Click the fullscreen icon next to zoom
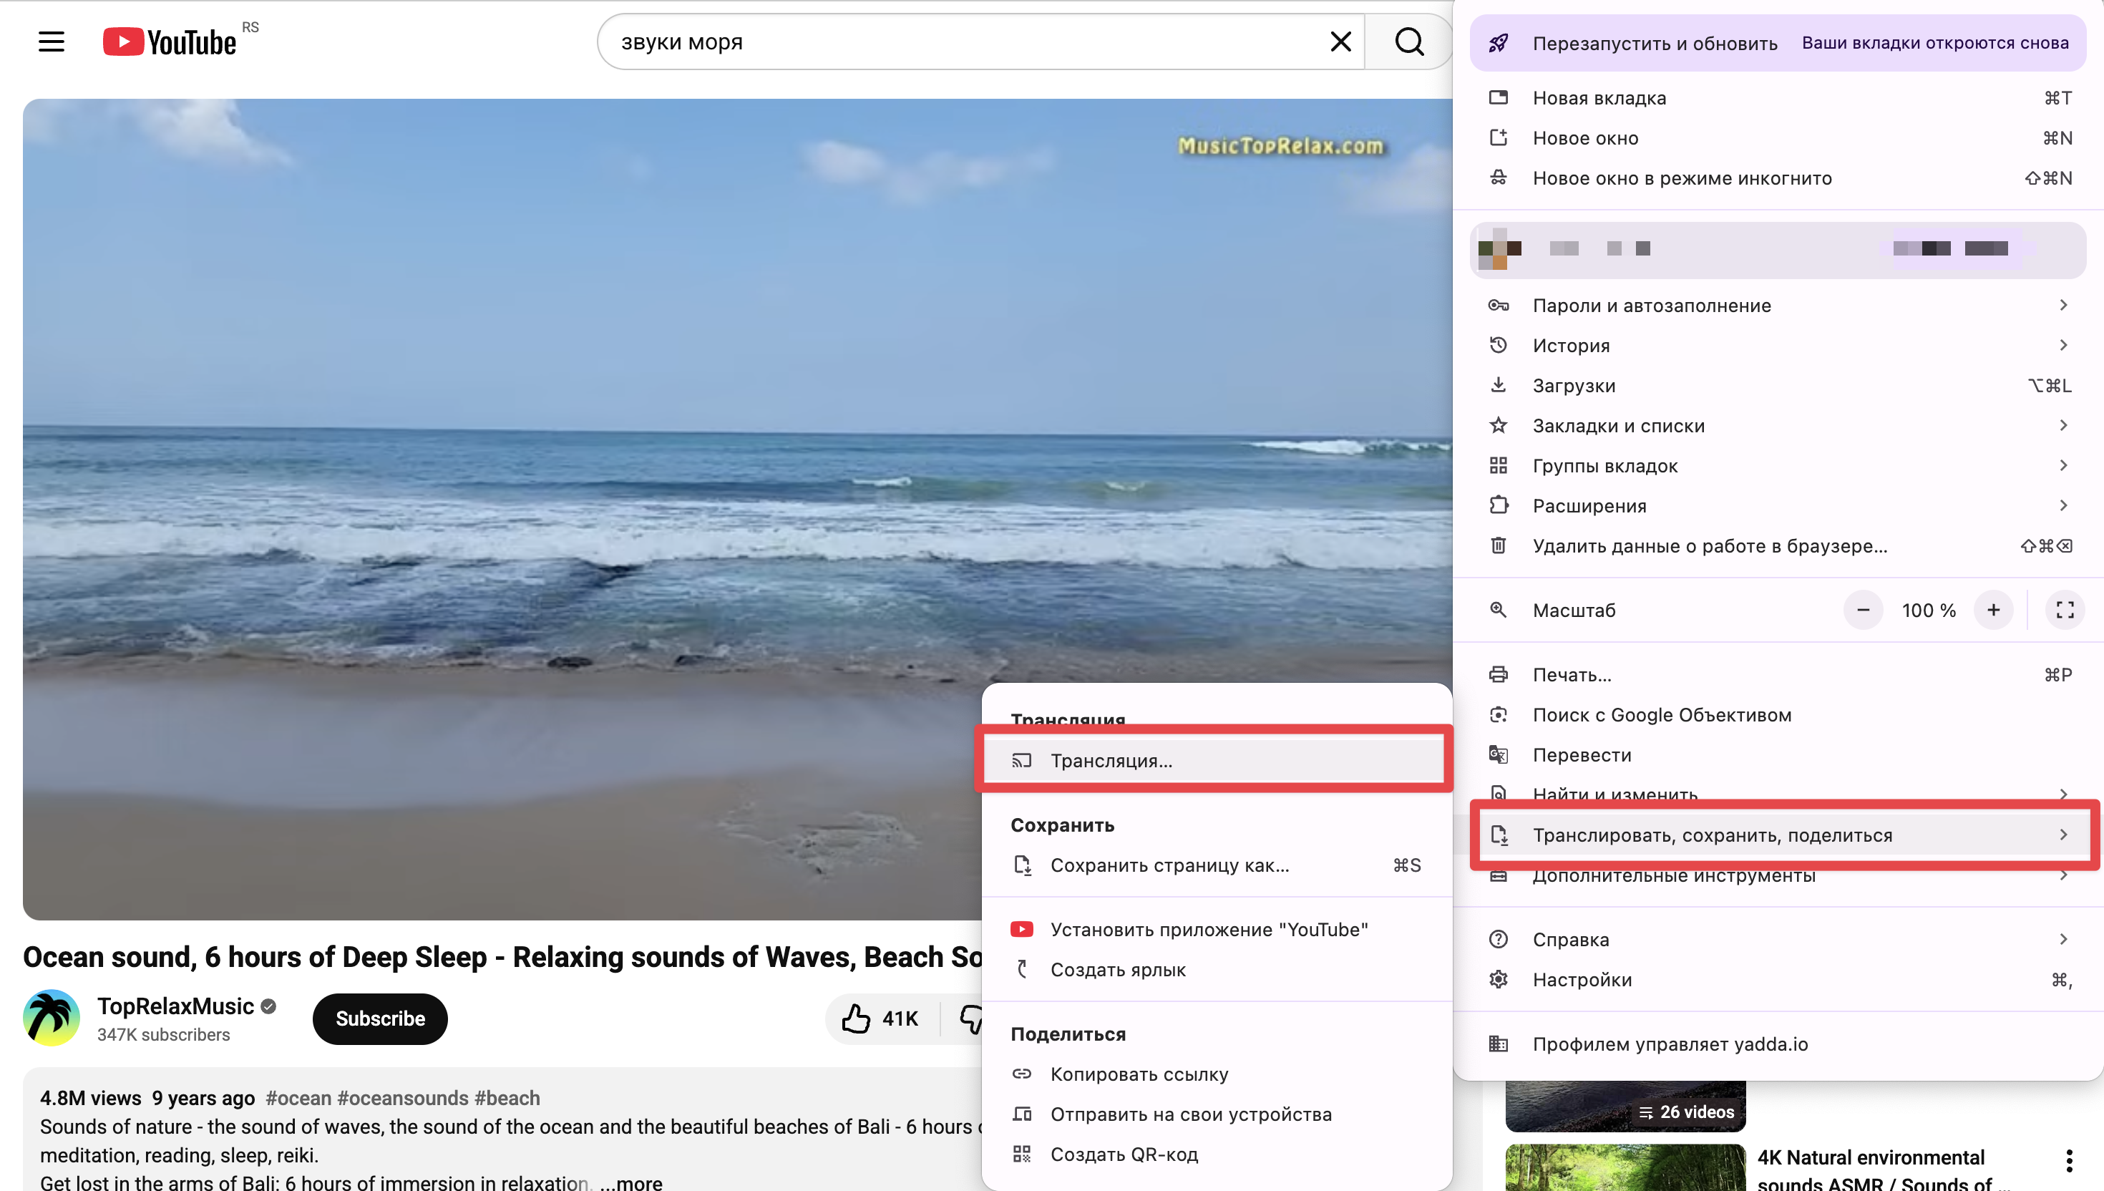The width and height of the screenshot is (2104, 1191). [2065, 611]
